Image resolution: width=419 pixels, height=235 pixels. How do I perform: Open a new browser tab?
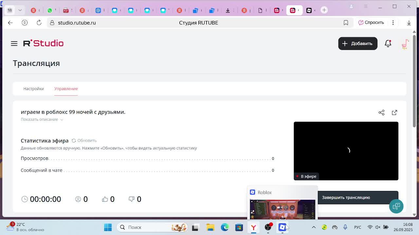click(x=324, y=10)
